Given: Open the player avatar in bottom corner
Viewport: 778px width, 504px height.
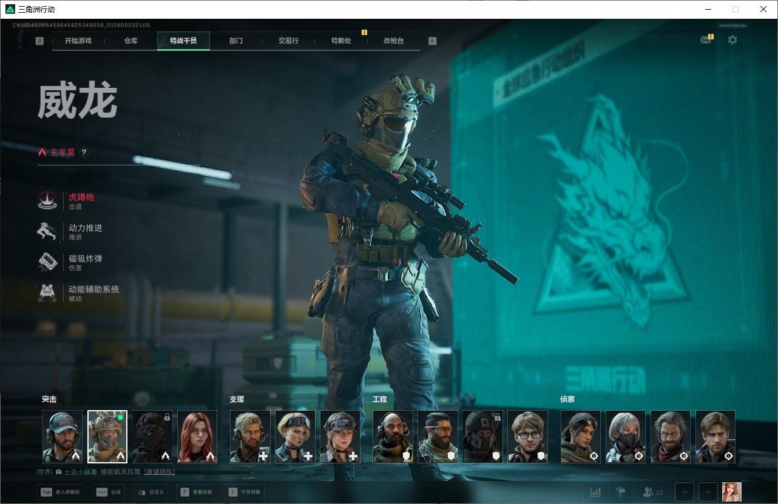Looking at the screenshot, I should 731,492.
